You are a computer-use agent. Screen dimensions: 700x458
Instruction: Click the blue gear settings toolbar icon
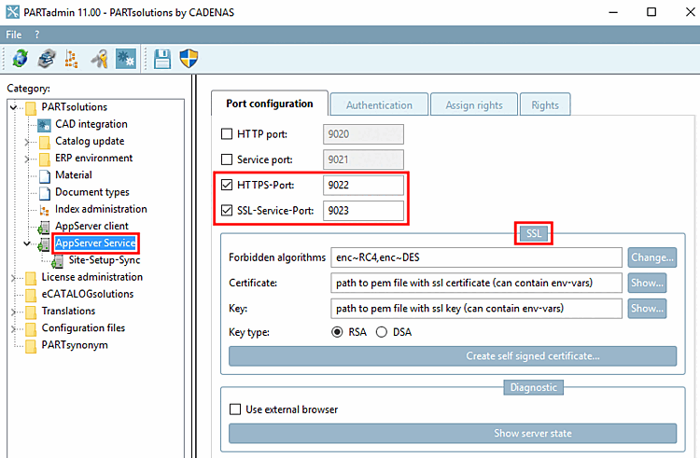pyautogui.click(x=125, y=59)
